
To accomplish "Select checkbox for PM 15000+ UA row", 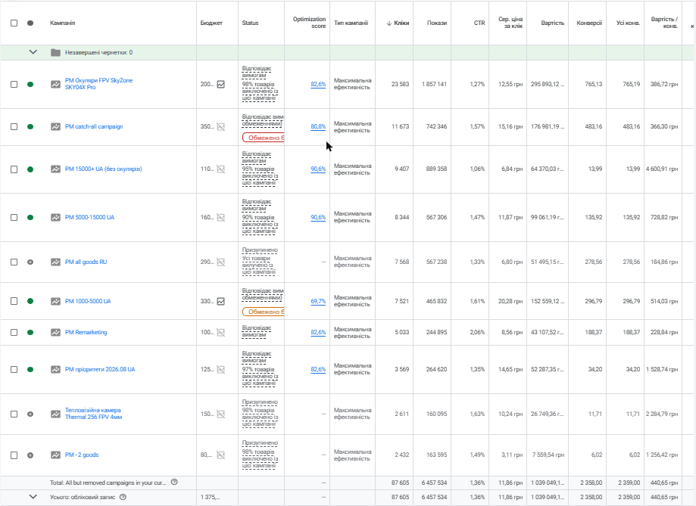I will click(14, 169).
